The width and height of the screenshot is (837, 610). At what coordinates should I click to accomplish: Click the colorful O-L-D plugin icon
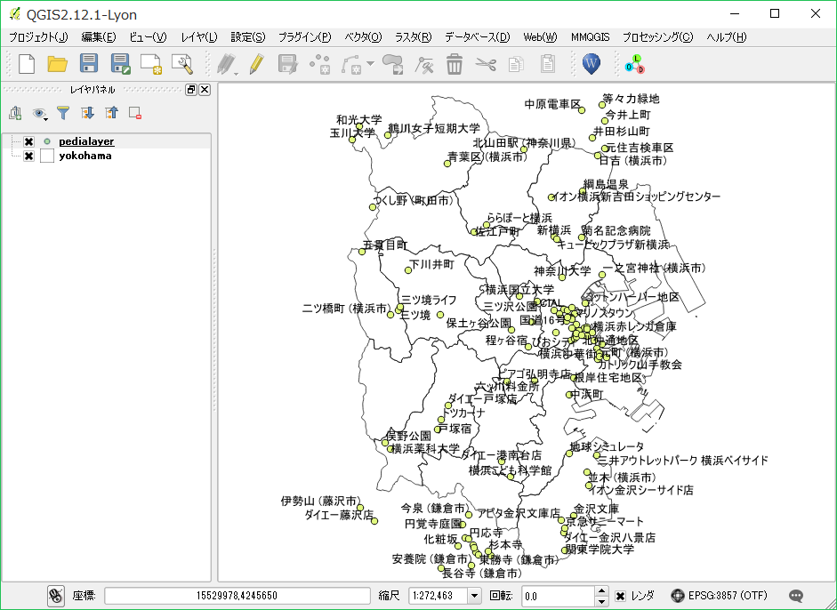click(635, 64)
